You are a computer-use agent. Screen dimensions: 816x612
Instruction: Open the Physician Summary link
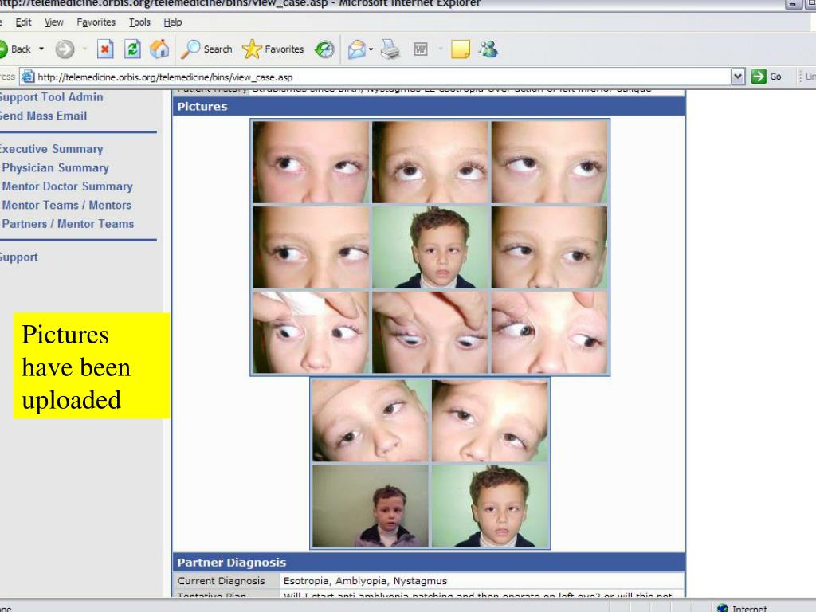pyautogui.click(x=55, y=167)
